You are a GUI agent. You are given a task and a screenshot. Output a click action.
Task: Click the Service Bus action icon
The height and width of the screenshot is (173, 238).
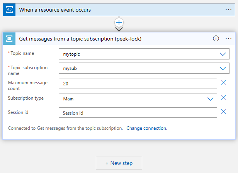(9, 39)
